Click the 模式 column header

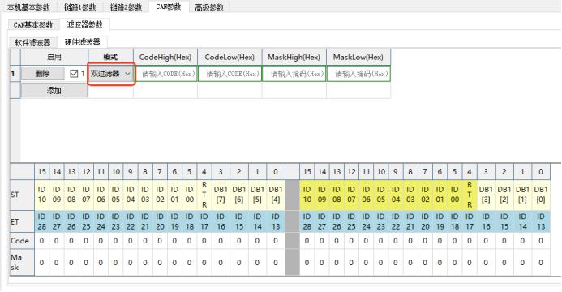[x=111, y=58]
